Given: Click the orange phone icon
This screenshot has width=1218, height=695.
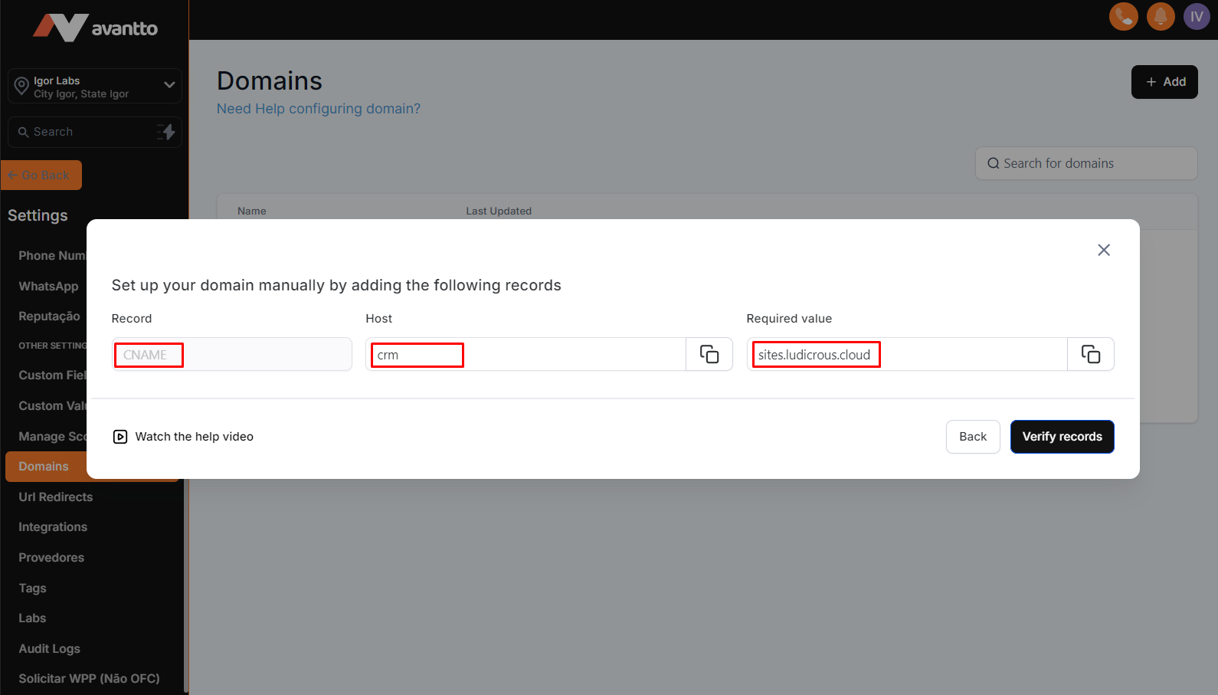Looking at the screenshot, I should click(x=1123, y=16).
